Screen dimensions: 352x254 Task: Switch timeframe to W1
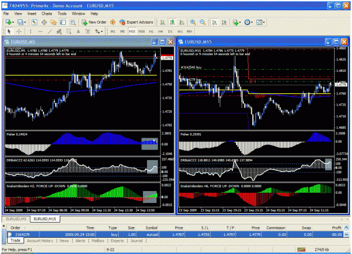180,31
